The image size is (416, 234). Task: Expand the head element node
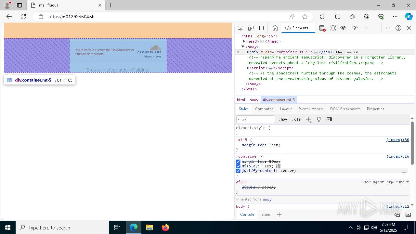coord(244,41)
